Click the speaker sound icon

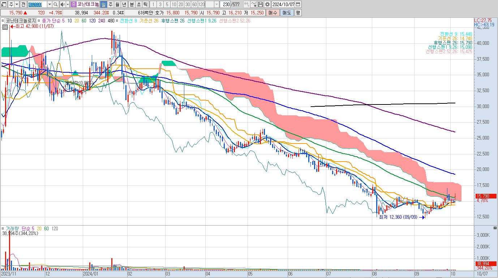(62, 4)
